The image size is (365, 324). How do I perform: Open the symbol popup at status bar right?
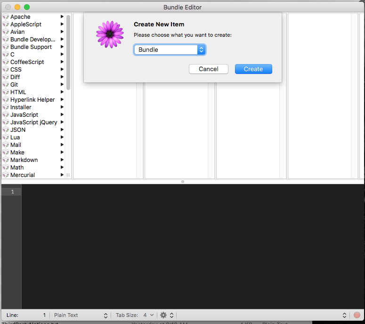344,315
